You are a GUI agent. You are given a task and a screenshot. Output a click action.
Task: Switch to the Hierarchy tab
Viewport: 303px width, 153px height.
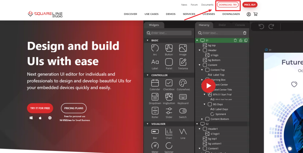coord(204,25)
